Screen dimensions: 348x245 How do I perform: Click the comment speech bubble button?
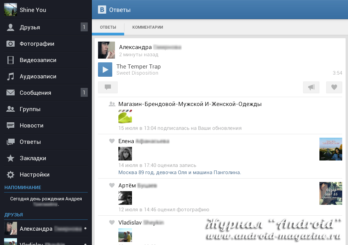[108, 87]
